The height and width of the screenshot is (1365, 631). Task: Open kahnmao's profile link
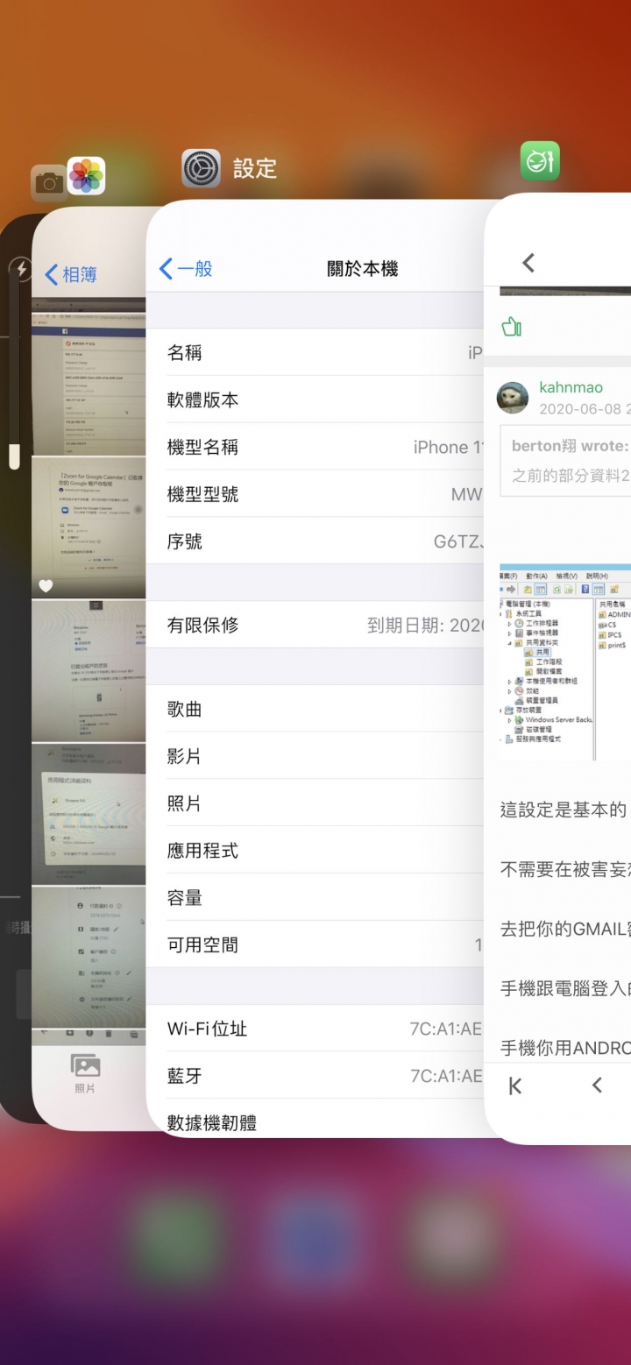(x=571, y=387)
